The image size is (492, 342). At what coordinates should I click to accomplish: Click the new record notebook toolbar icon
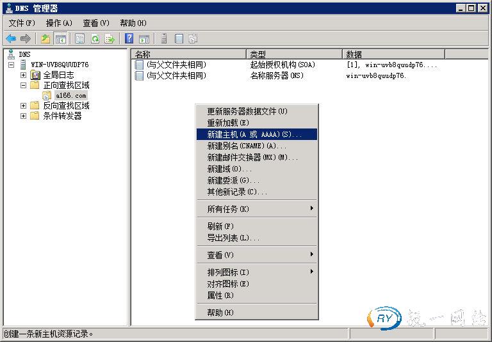[x=179, y=38]
